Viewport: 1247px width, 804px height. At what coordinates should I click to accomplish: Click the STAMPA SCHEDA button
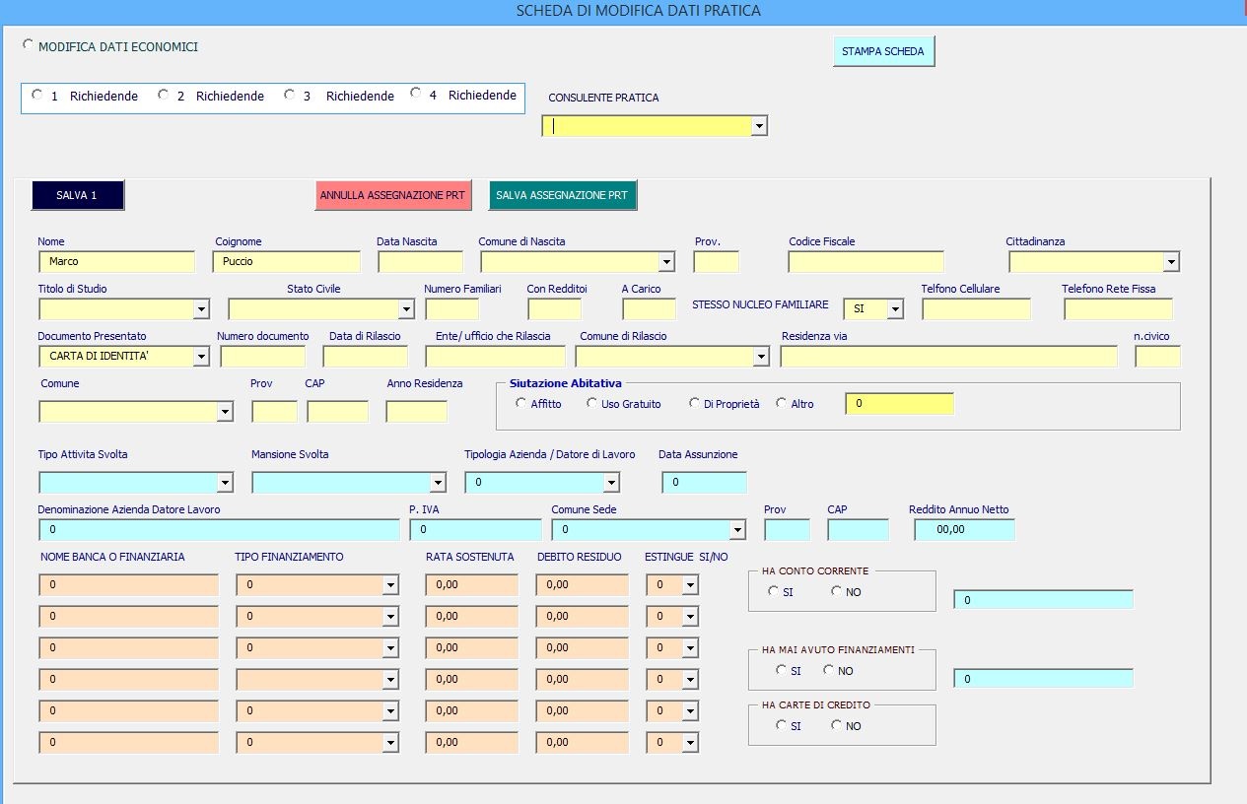882,51
